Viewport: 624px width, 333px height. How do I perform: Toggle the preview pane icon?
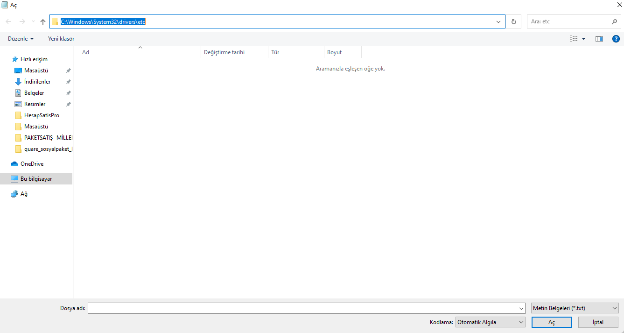click(599, 39)
